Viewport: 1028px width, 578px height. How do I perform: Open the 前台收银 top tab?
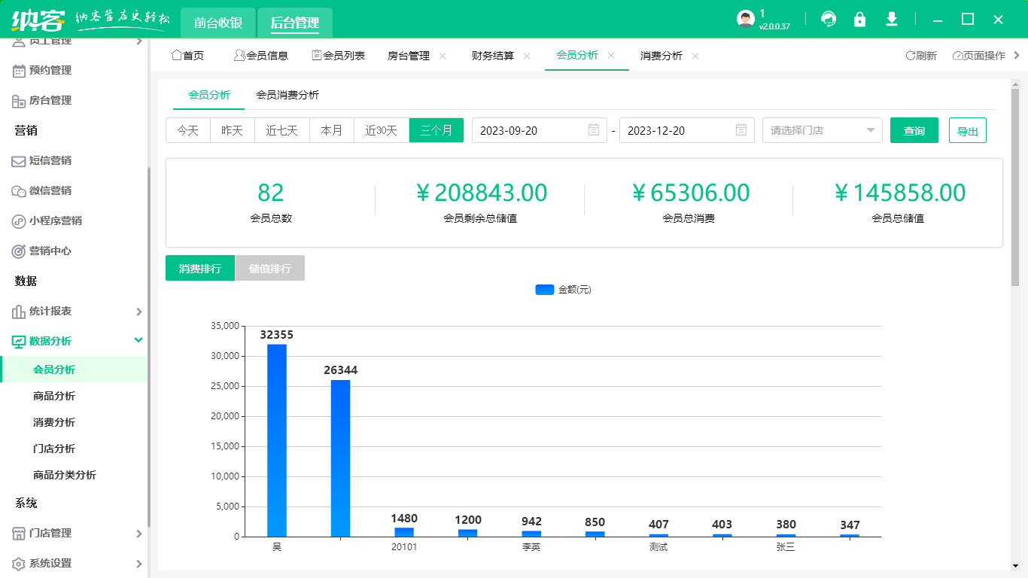pyautogui.click(x=218, y=23)
